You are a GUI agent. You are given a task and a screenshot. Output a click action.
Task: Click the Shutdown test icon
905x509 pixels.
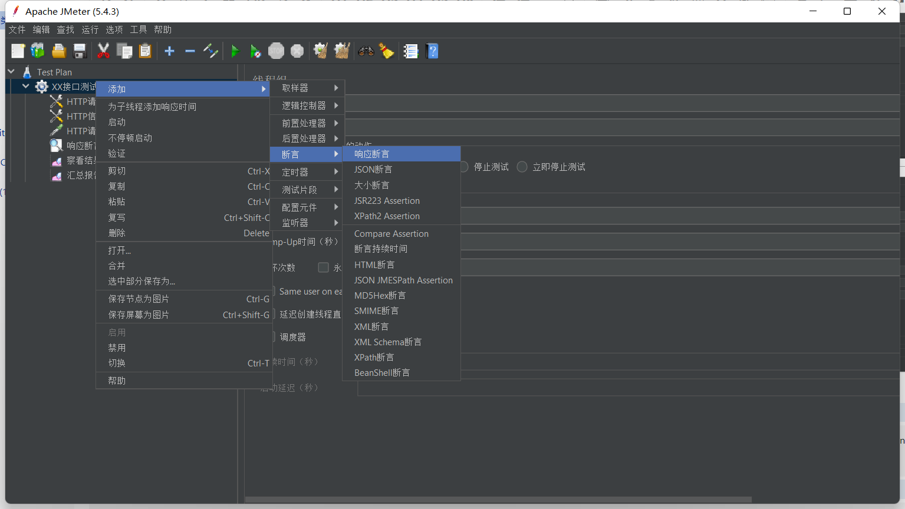click(x=297, y=51)
